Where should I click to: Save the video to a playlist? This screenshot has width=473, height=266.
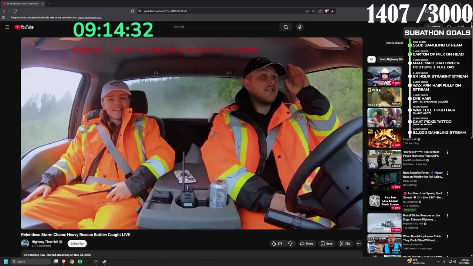(326, 243)
